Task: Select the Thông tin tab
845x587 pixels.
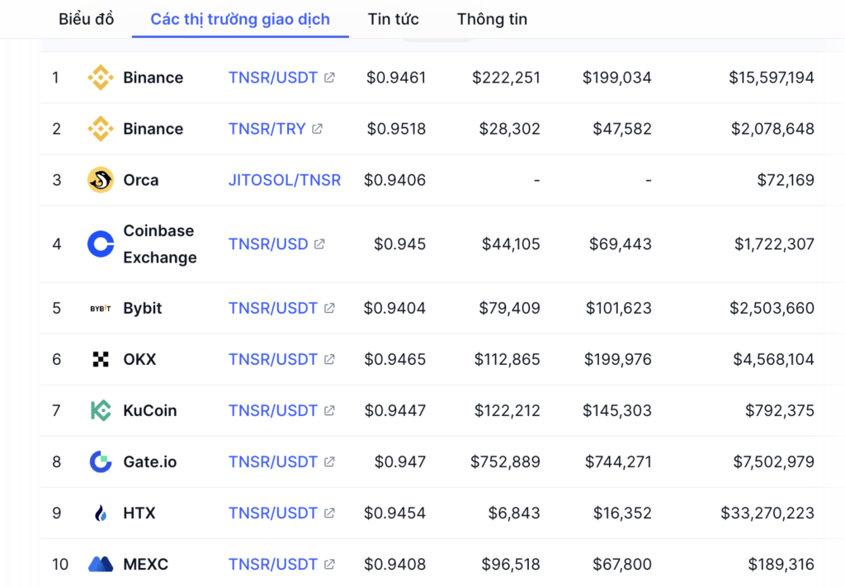Action: [492, 20]
